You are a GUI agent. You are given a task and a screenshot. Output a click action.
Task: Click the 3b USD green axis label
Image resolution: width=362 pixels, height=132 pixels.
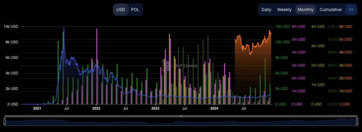[282, 89]
